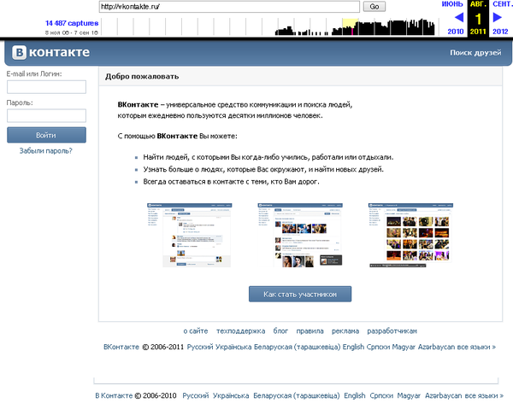This screenshot has width=513, height=409.
Task: Select Українська in 2006-2010 footer
Action: click(231, 395)
